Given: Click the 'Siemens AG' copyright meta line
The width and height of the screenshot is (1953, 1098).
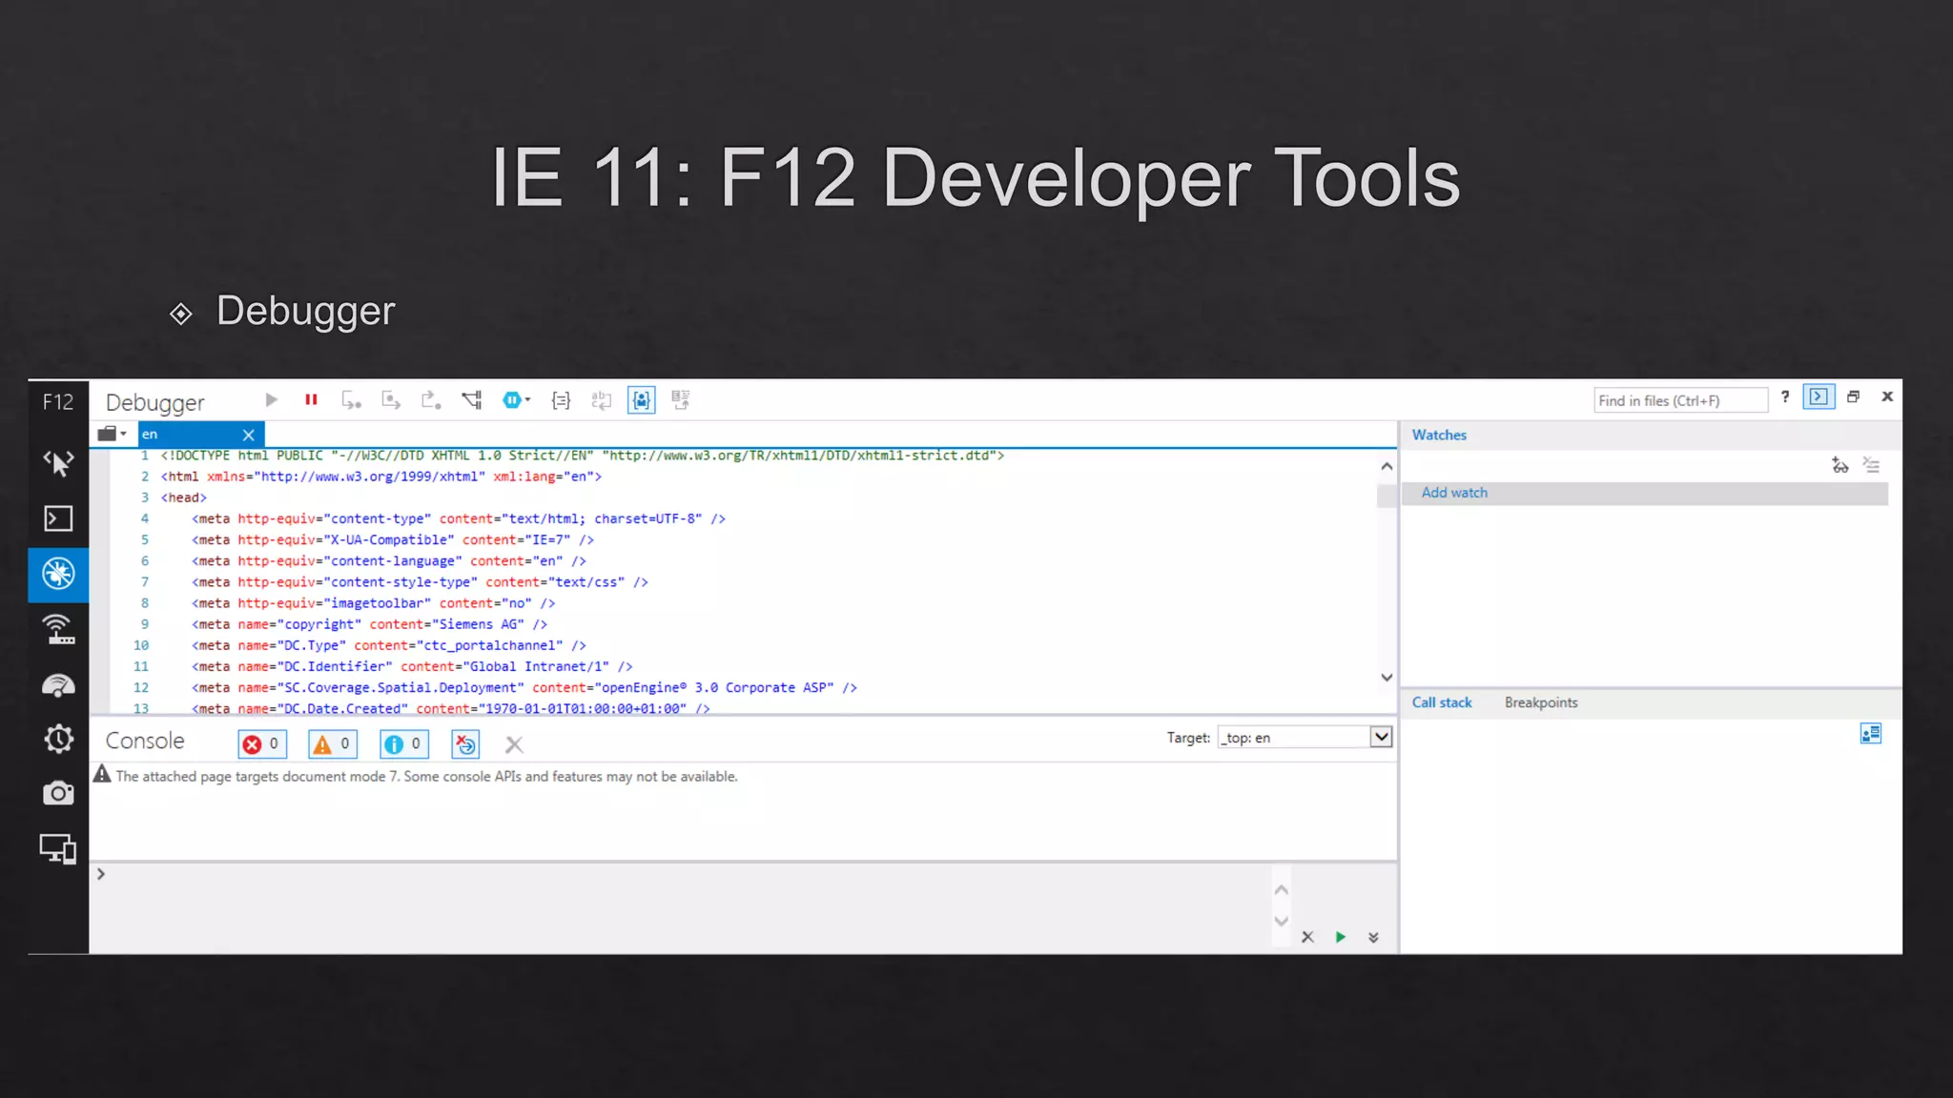Looking at the screenshot, I should pos(369,624).
